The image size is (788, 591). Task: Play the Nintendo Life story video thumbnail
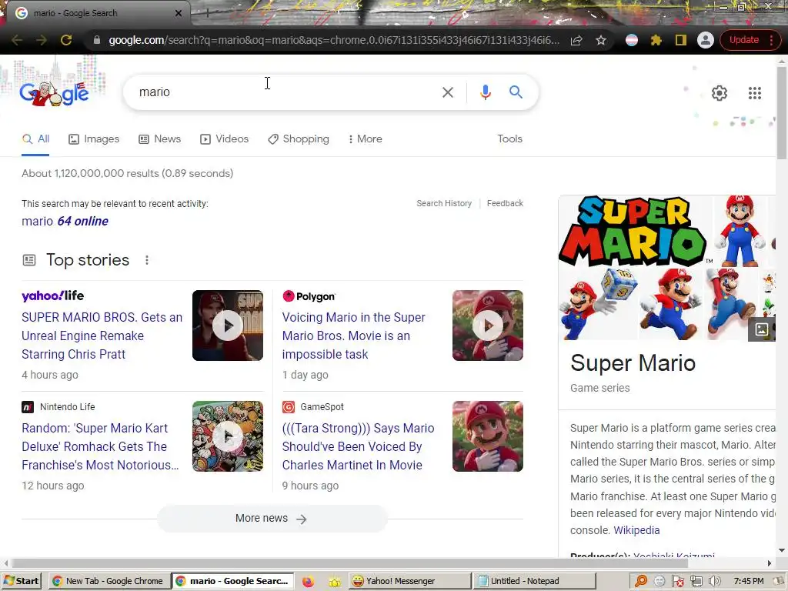228,436
